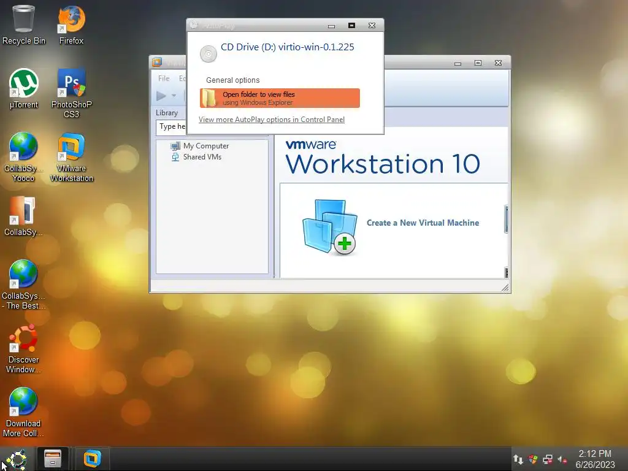Close the VMware Workstation window
Screen dimensions: 628x471
[x=498, y=63]
